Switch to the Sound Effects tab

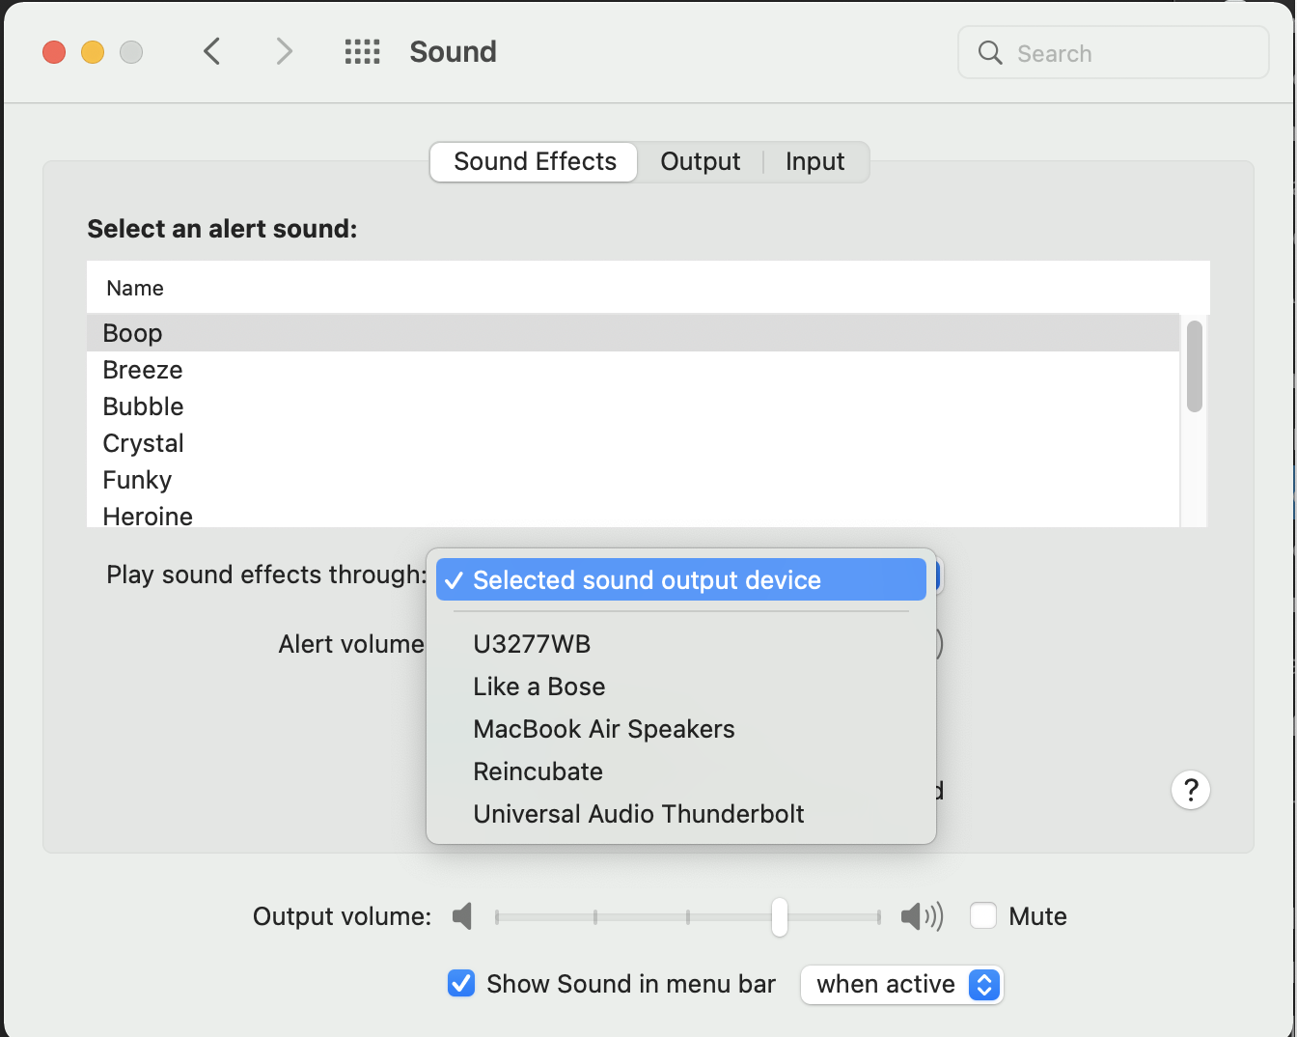(535, 161)
